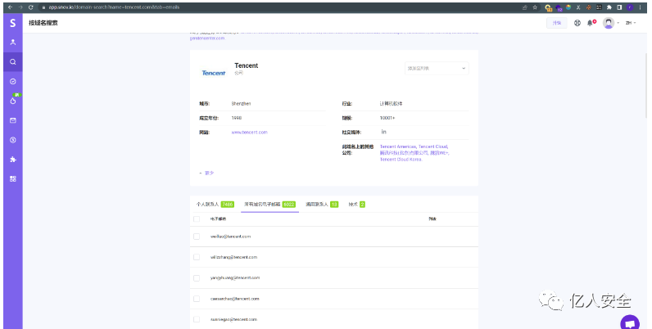Open the technology tab with badge 2
652x329 pixels.
point(357,205)
